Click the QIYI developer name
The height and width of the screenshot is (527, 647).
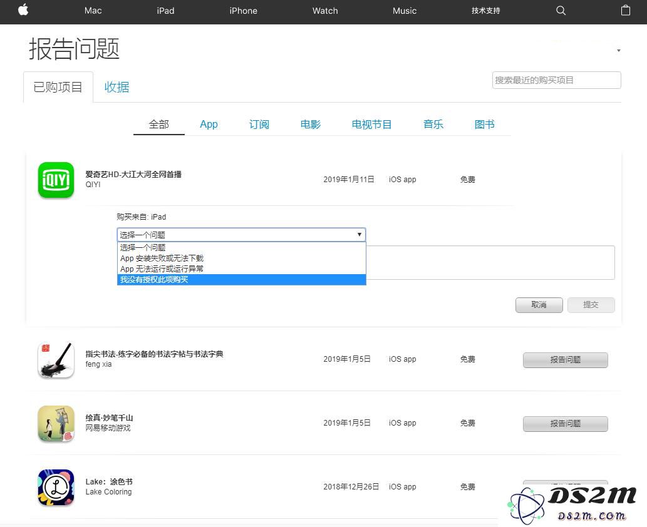93,185
